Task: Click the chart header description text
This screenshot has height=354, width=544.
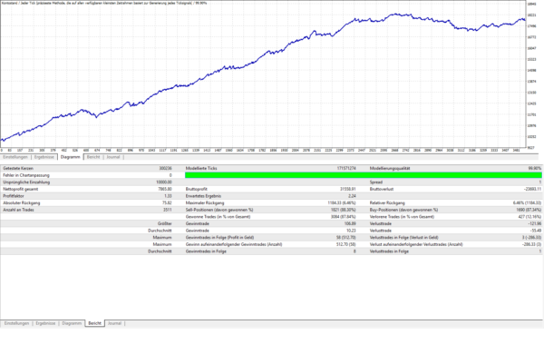Action: [x=104, y=3]
